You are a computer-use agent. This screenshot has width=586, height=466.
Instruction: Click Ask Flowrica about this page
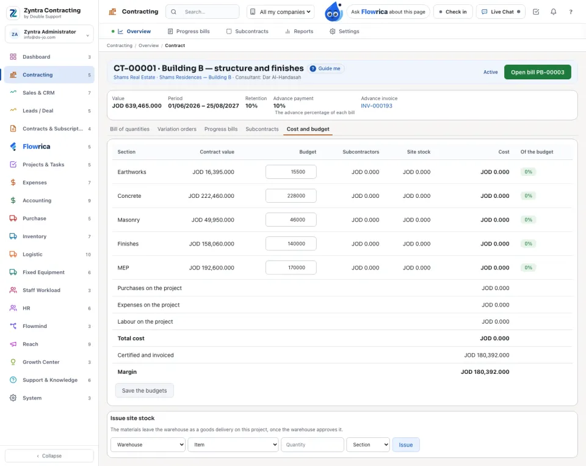(x=388, y=12)
